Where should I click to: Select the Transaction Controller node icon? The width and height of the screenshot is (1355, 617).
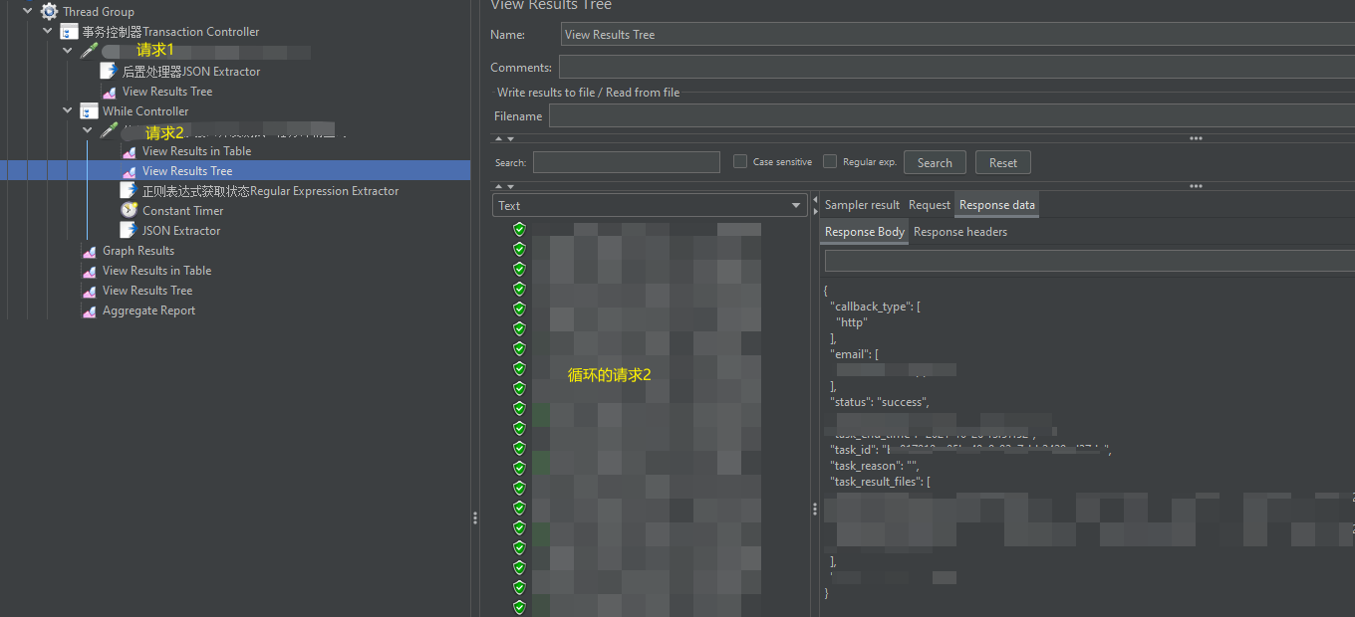[x=70, y=32]
